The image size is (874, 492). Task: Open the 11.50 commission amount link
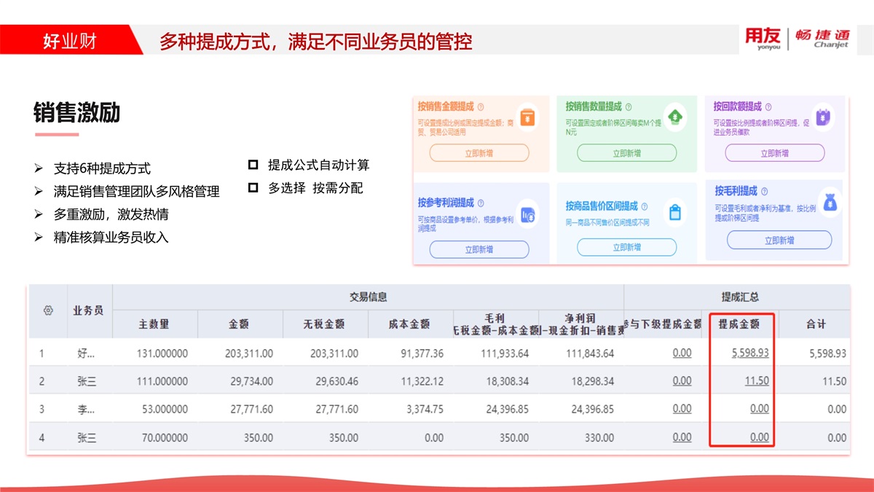tap(757, 380)
